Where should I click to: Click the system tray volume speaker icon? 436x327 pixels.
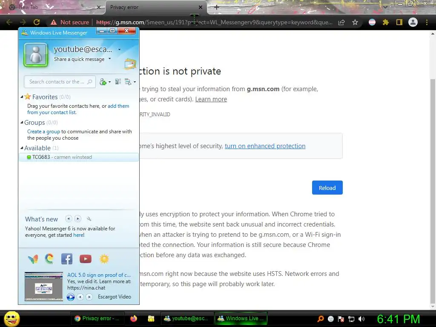361,319
